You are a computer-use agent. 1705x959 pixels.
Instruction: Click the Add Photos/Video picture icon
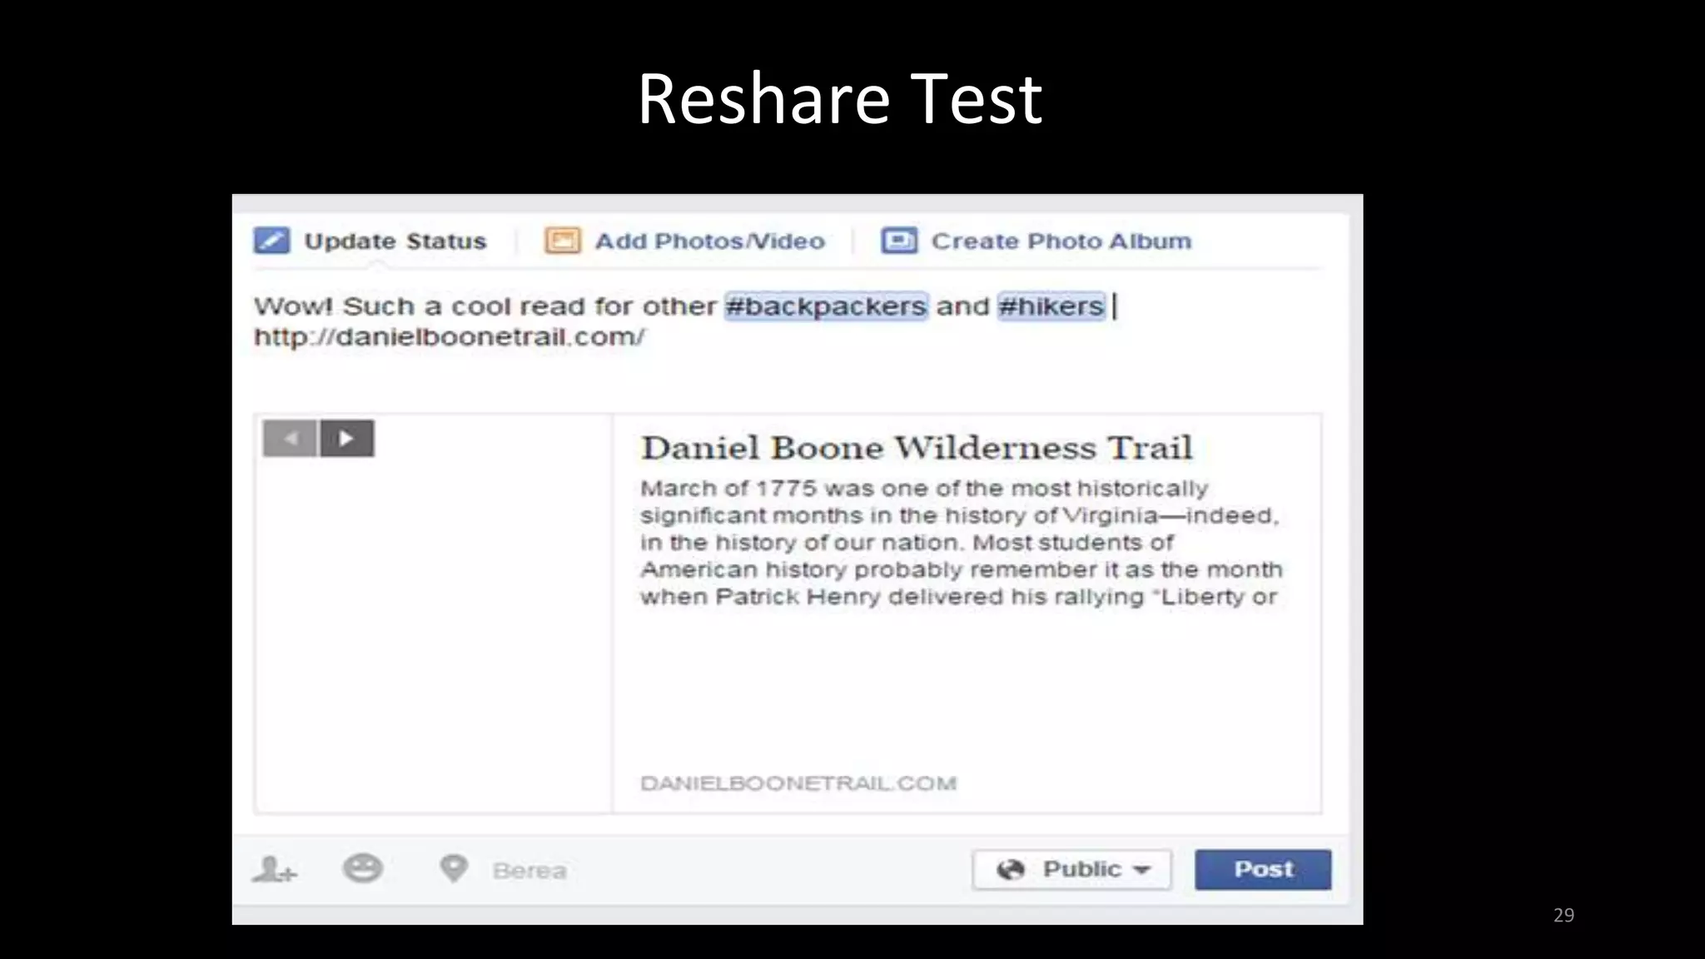coord(562,241)
